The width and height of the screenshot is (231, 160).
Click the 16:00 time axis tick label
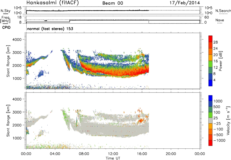click(142, 154)
